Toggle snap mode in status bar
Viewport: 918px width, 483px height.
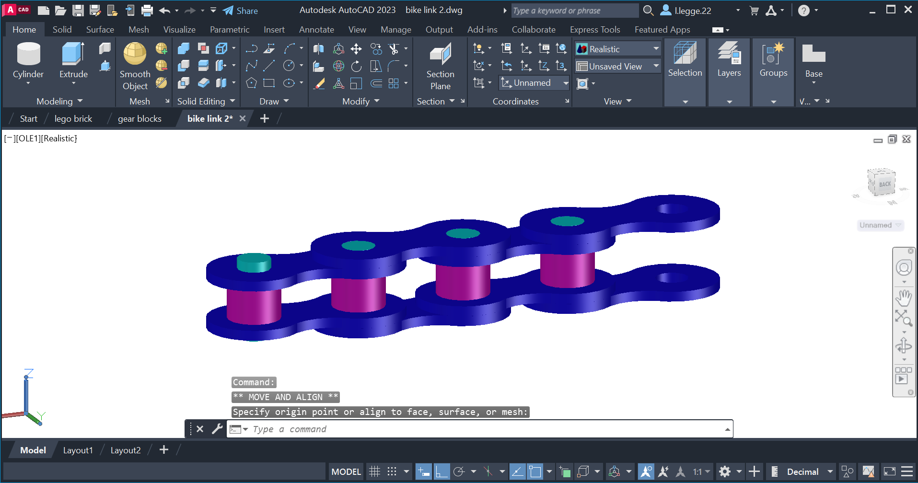point(392,471)
